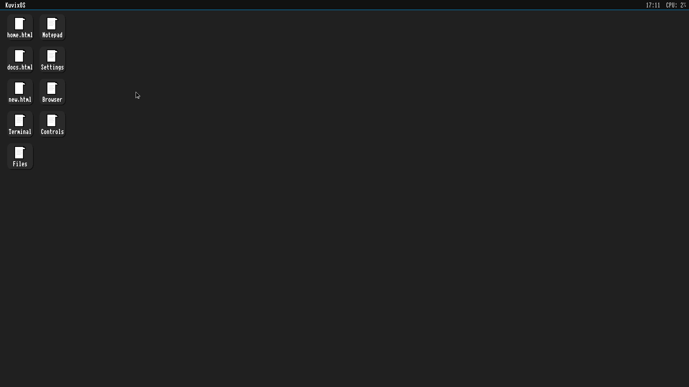Launch the Browser desktop icon
689x387 pixels.
coord(52,92)
